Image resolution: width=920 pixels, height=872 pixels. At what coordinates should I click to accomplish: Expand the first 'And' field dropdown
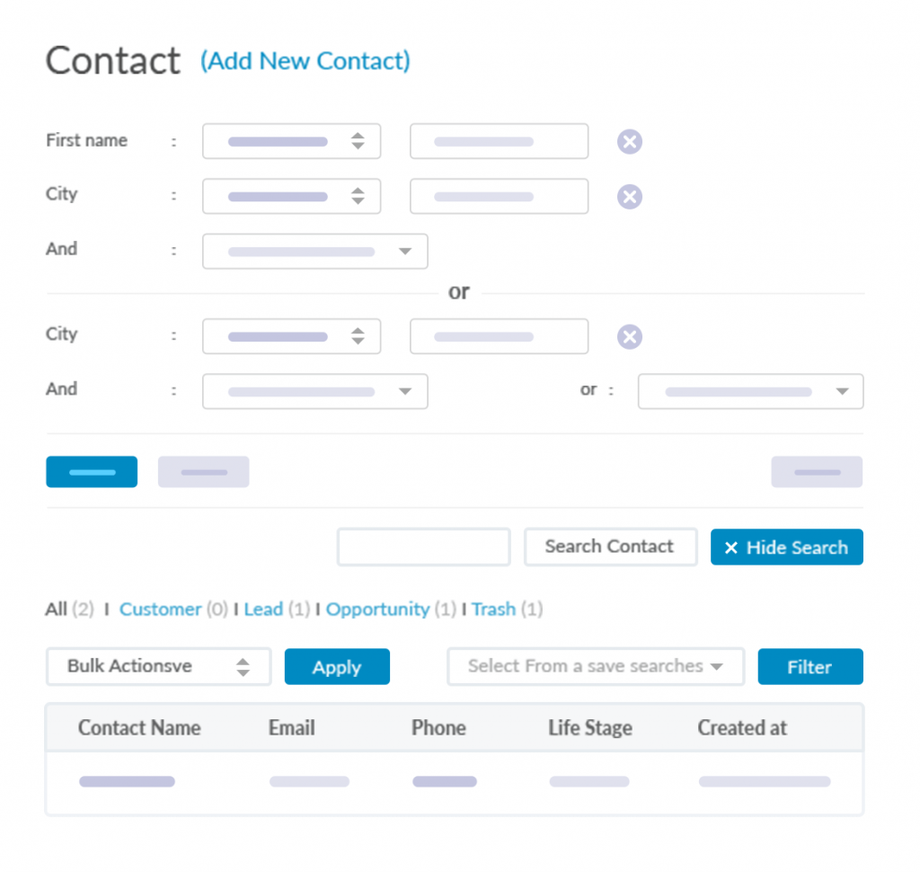click(x=314, y=252)
